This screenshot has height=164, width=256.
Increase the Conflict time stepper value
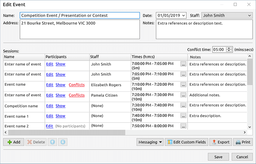click(229, 48)
